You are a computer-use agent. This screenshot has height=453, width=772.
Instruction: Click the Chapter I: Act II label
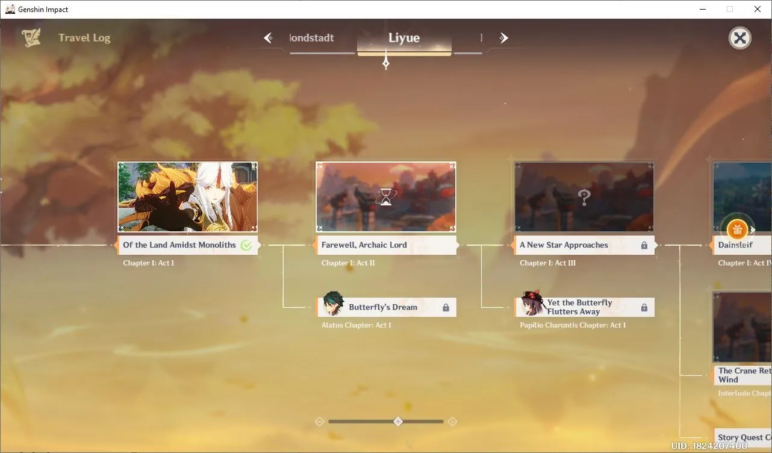click(348, 263)
